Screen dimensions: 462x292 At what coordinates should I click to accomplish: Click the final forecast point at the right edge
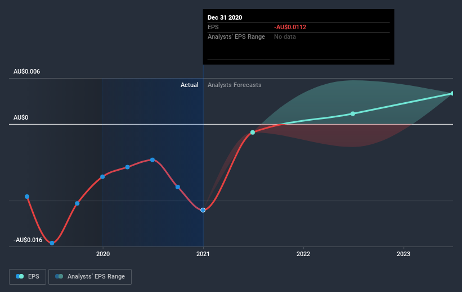click(453, 93)
